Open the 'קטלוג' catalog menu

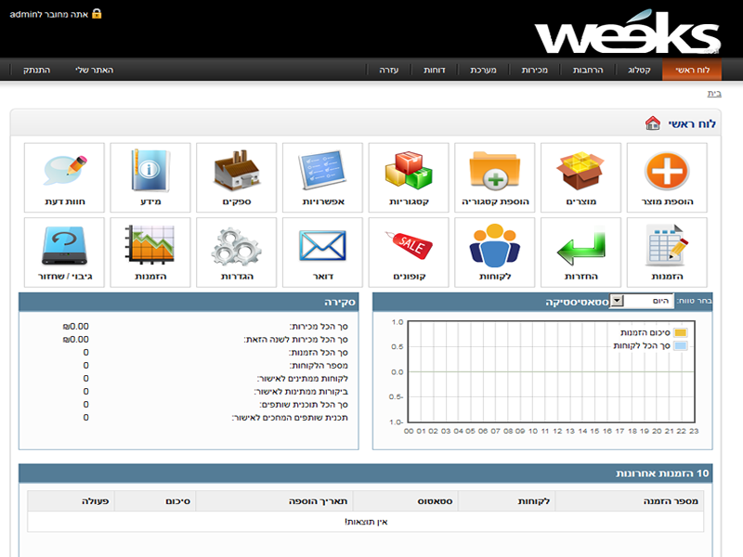pos(639,71)
